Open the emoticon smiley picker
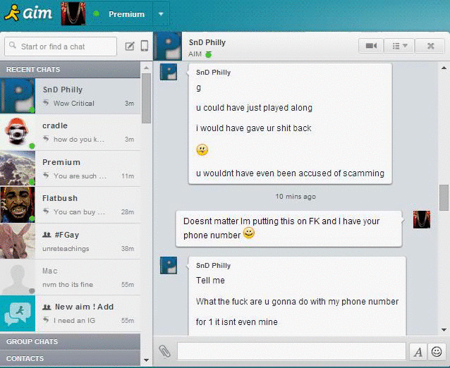This screenshot has height=368, width=450. tap(437, 352)
